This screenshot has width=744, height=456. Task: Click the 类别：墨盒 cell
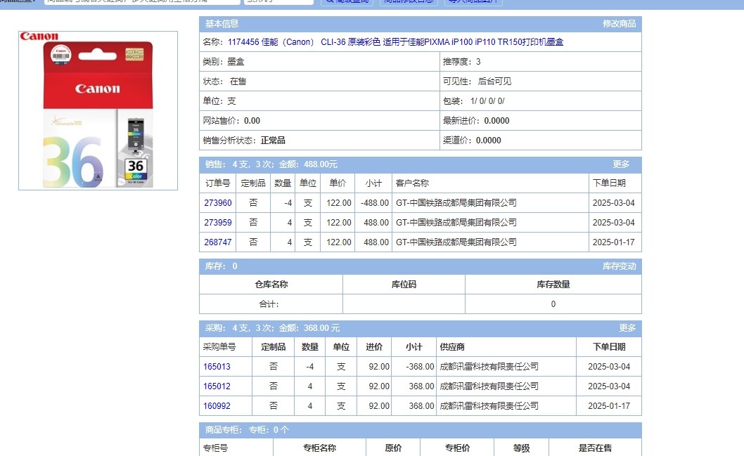[x=319, y=62]
